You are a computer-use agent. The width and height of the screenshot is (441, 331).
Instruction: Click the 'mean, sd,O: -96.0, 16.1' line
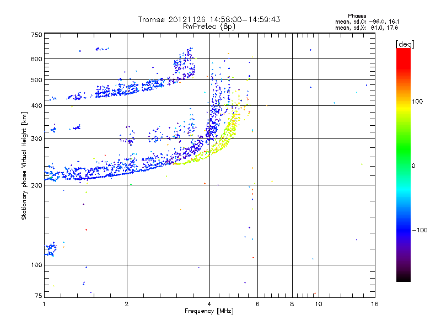pyautogui.click(x=367, y=22)
